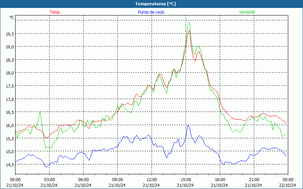Select the green 'Windchill' legend label

247,12
